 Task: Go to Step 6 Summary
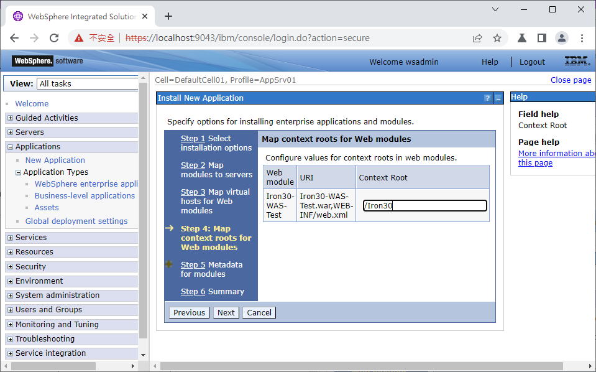pyautogui.click(x=193, y=291)
